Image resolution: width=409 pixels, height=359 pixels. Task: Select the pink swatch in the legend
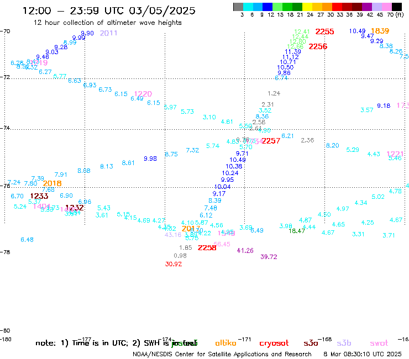click(x=386, y=7)
